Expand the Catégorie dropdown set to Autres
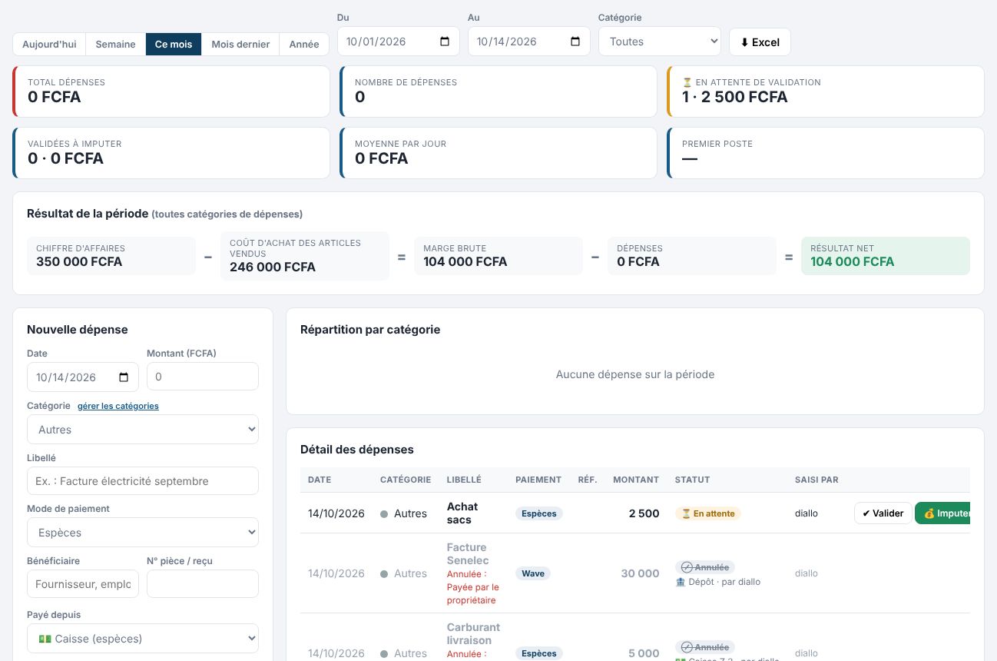This screenshot has width=997, height=661. click(x=143, y=430)
